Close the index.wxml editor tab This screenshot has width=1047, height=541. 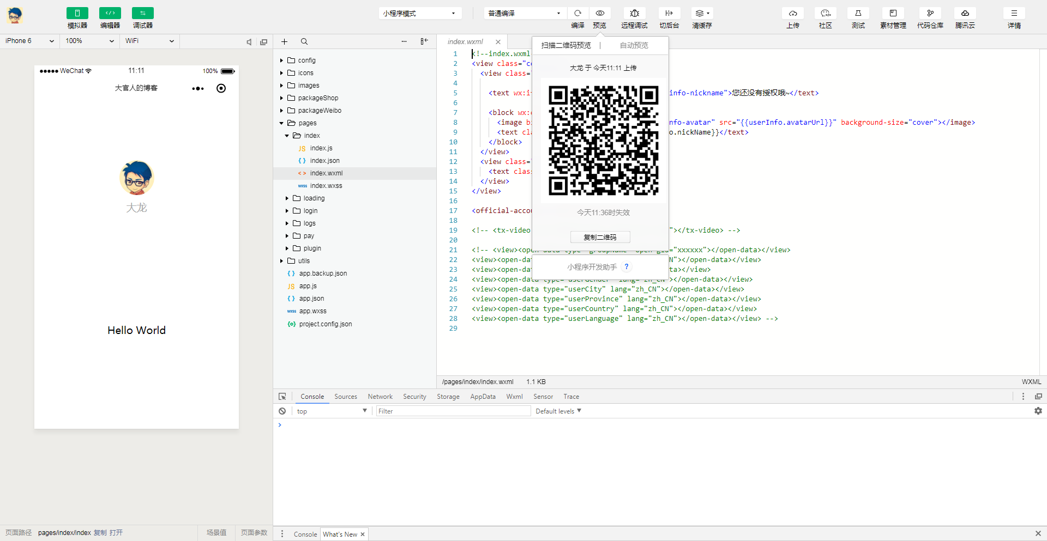(498, 42)
